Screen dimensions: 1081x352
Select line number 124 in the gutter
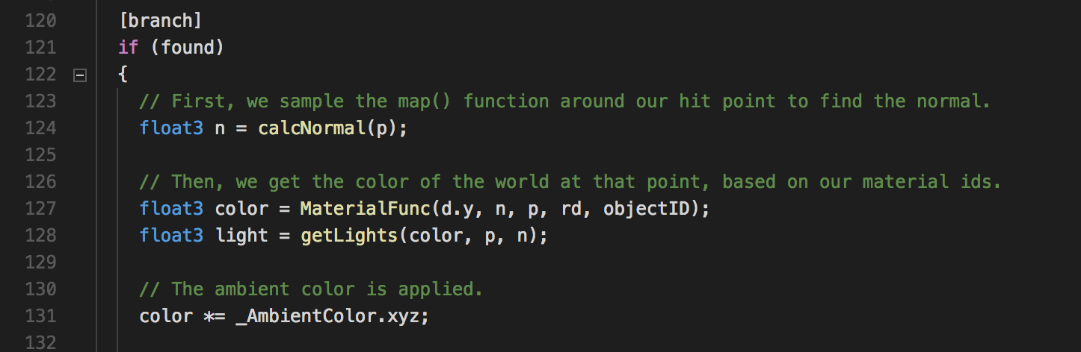40,128
